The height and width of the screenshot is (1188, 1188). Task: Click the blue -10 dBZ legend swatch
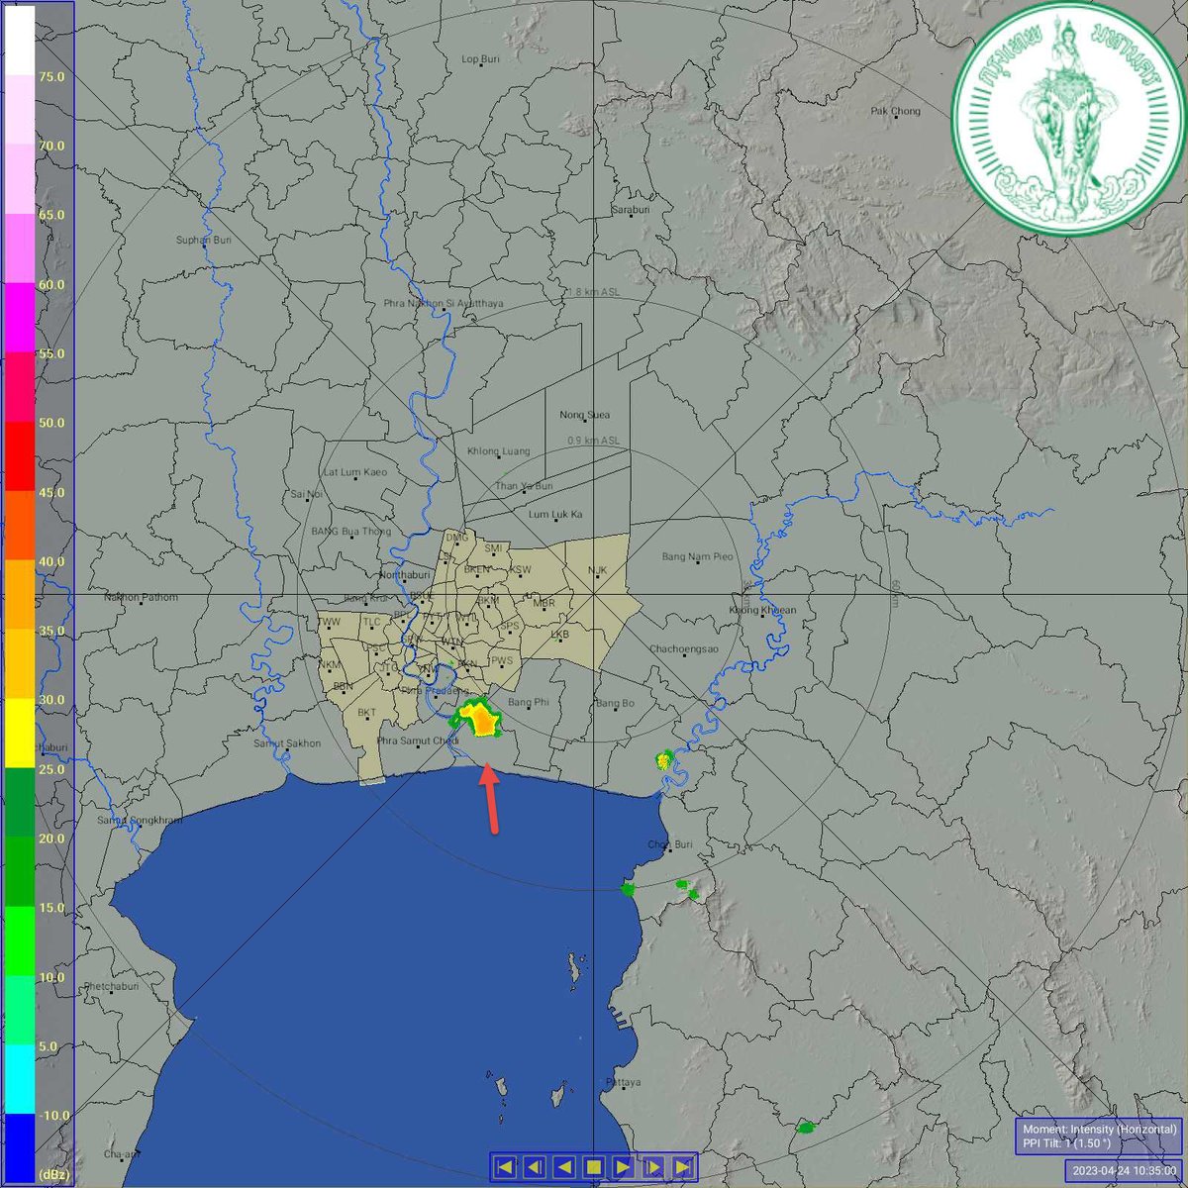pyautogui.click(x=20, y=1149)
